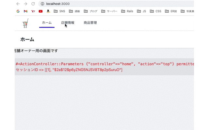Expand the 通販 bookmark folder
This screenshot has width=209, height=130.
[75, 11]
